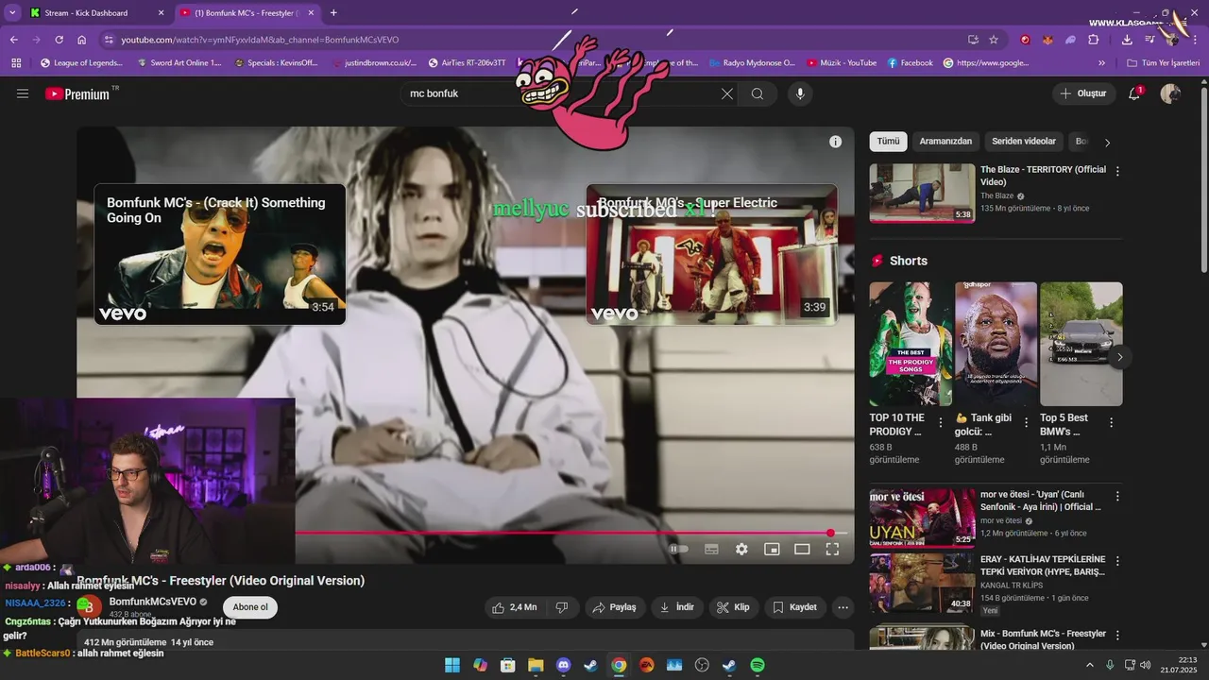Click the browser address bar URL
1209x680 pixels.
(260, 40)
